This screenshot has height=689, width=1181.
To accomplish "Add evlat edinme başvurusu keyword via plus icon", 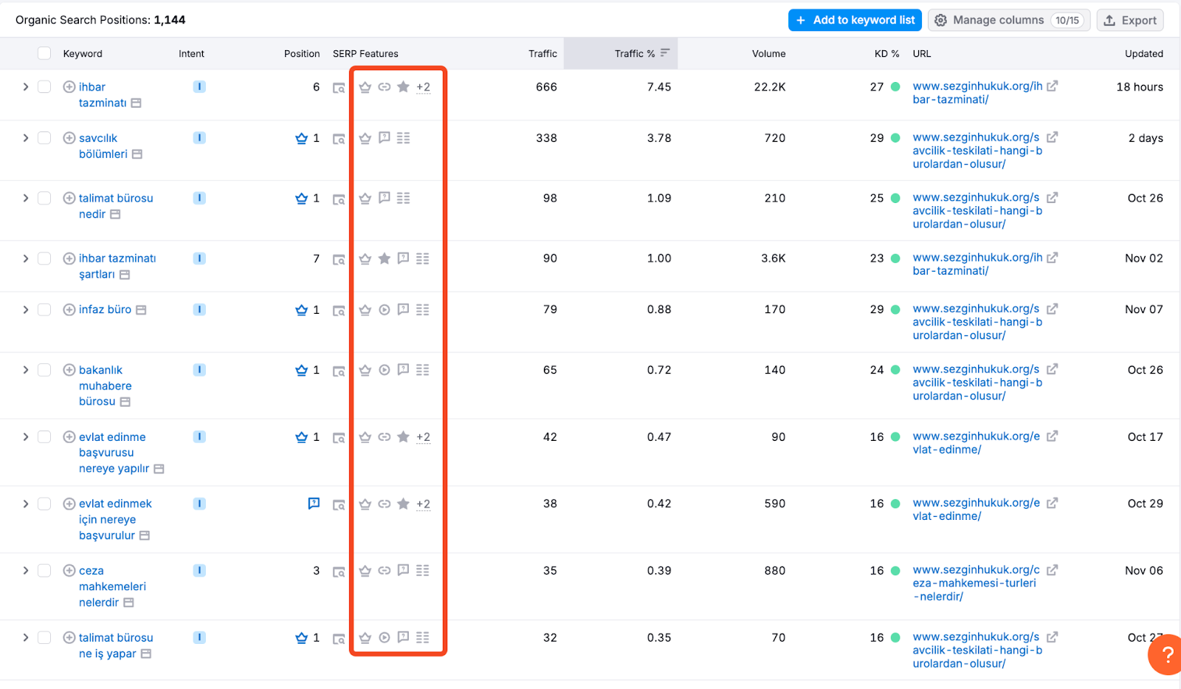I will pyautogui.click(x=69, y=437).
